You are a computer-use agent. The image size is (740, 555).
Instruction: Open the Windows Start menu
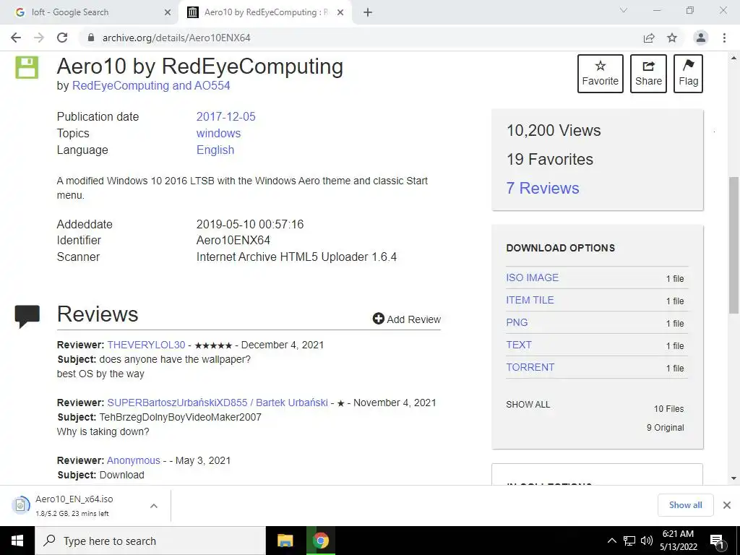coord(17,541)
